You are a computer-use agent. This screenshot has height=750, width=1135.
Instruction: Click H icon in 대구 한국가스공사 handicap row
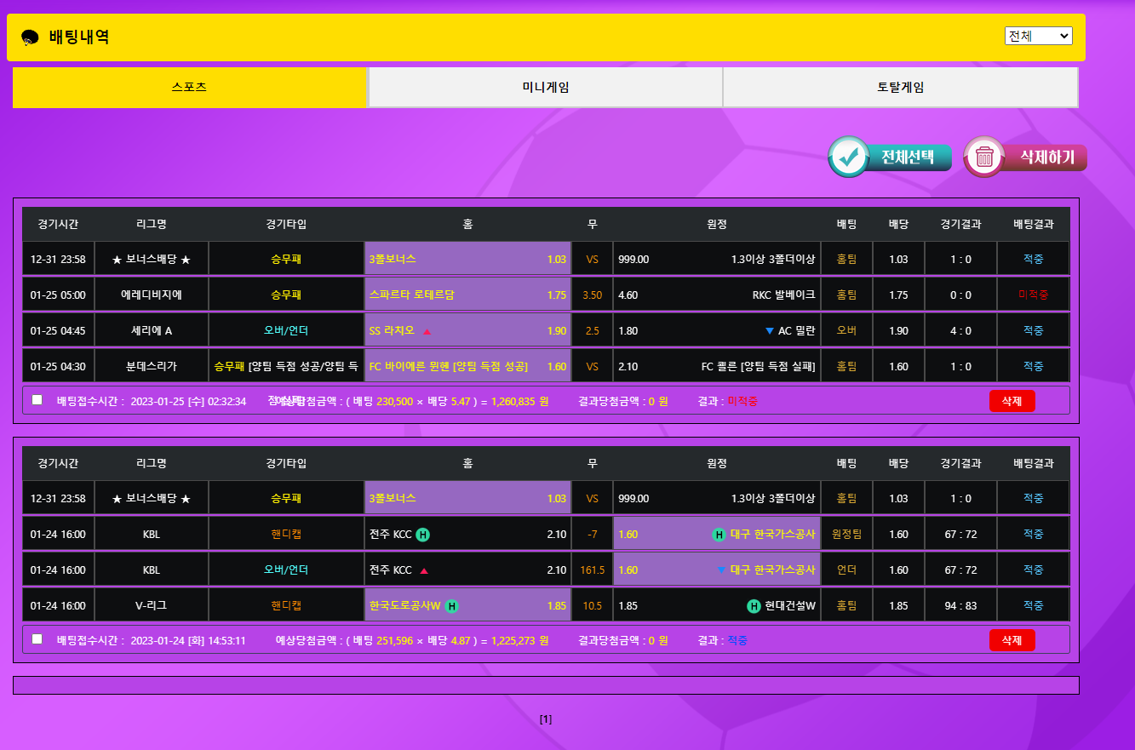pyautogui.click(x=719, y=535)
